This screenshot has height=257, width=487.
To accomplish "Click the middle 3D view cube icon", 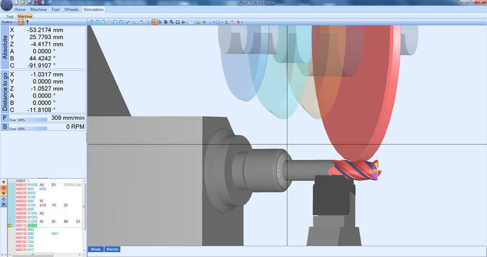I will (x=141, y=22).
